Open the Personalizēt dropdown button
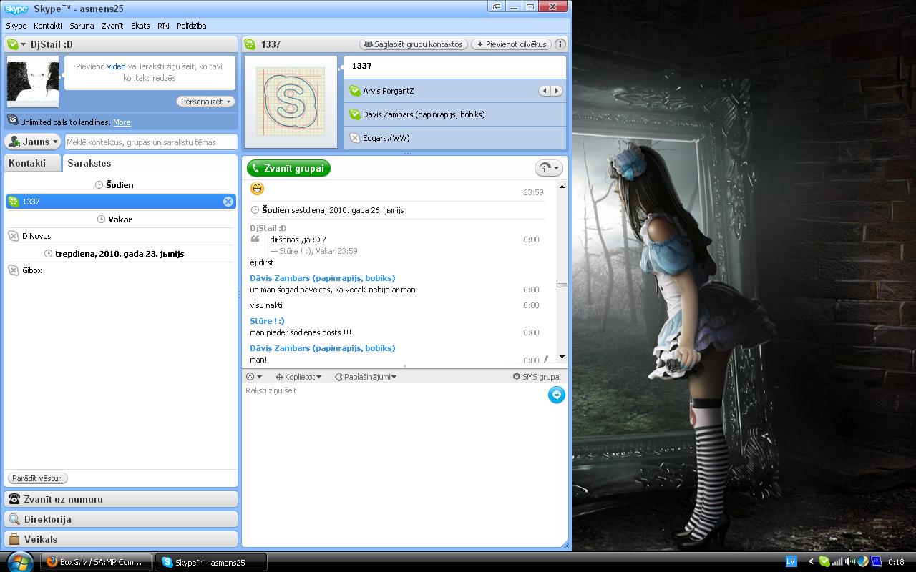916x572 pixels. pyautogui.click(x=206, y=102)
